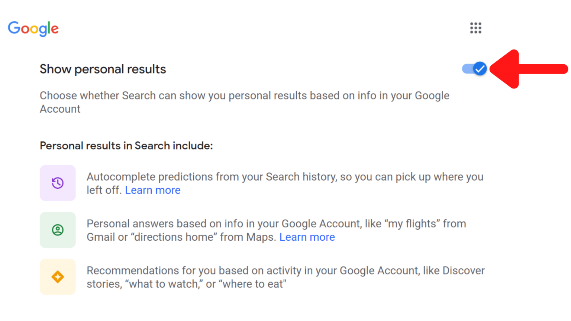Screen dimensions: 571x321
Task: Open Learn more about autocomplete predictions
Action: coord(153,190)
